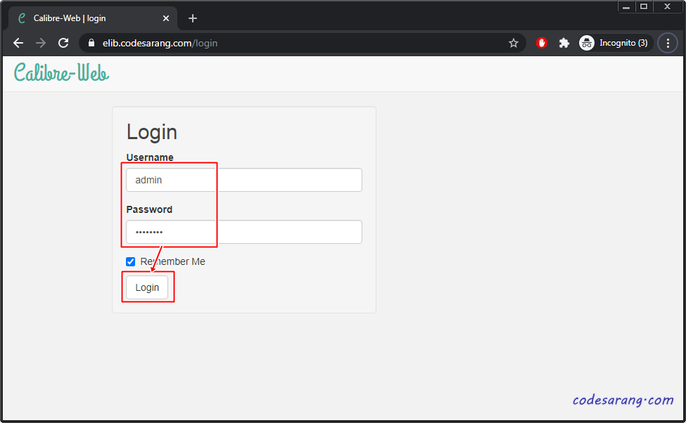Submit with the Login button
686x423 pixels.
click(147, 287)
